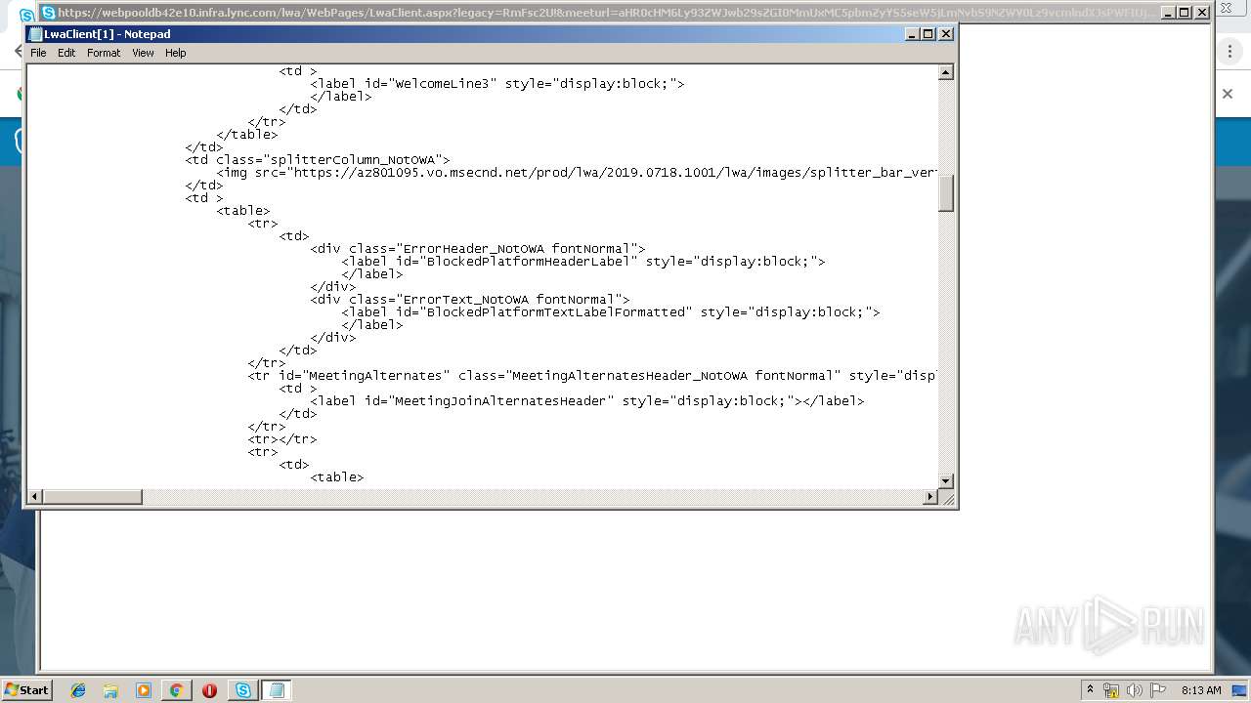Close the LwaClient Notepad window
Screen dimensions: 1251x703
click(x=945, y=34)
